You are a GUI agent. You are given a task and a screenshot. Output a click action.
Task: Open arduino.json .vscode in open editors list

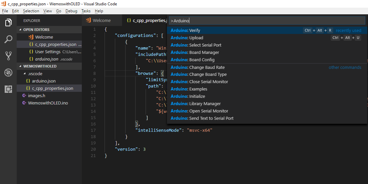click(49, 59)
